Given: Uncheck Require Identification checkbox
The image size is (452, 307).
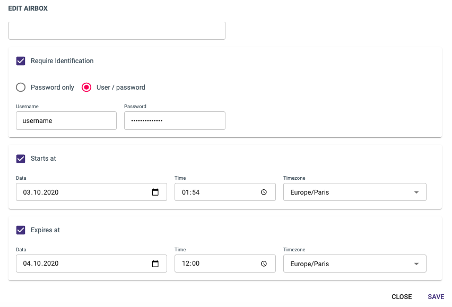Looking at the screenshot, I should 21,61.
